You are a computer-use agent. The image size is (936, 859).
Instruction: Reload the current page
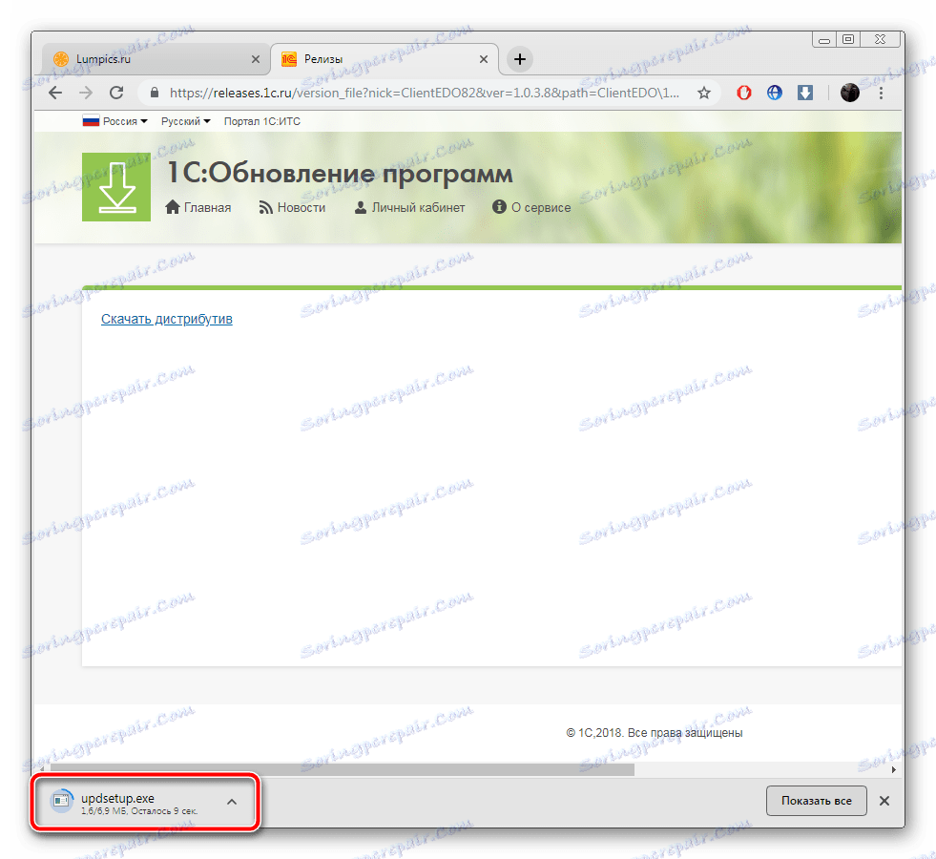click(x=116, y=93)
